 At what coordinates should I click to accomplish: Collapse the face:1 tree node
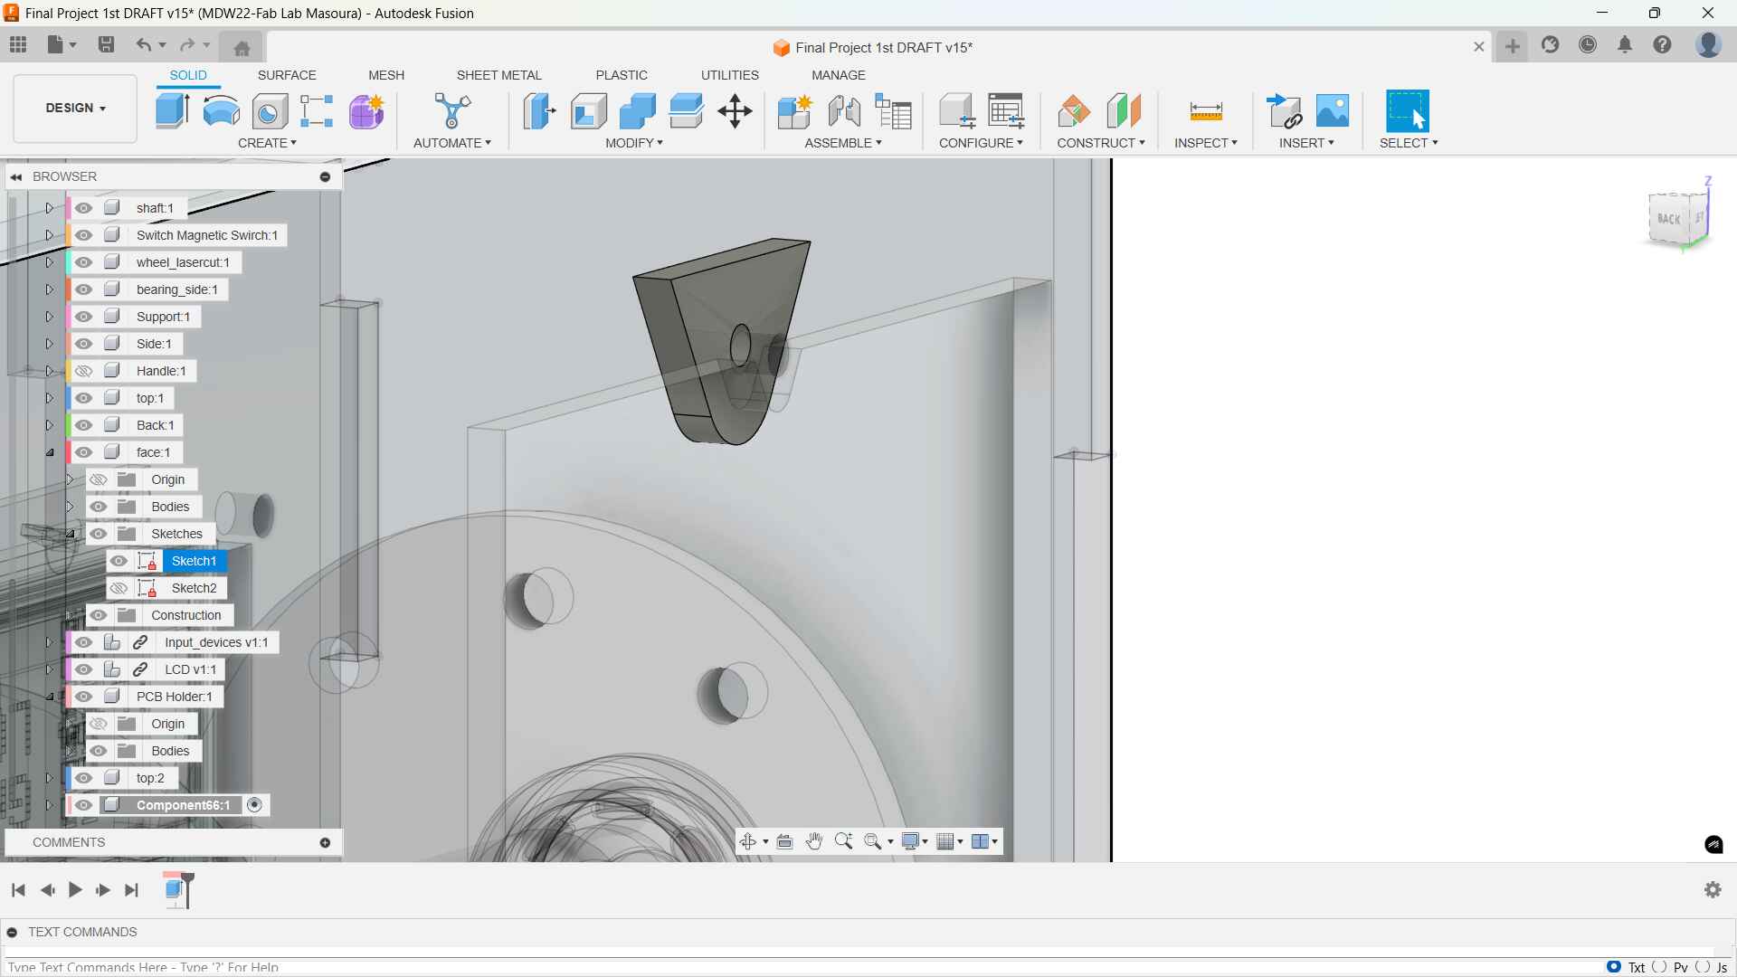pyautogui.click(x=49, y=452)
